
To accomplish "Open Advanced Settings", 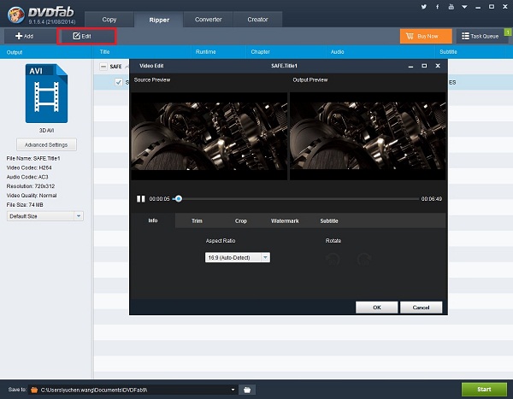I will pos(46,144).
